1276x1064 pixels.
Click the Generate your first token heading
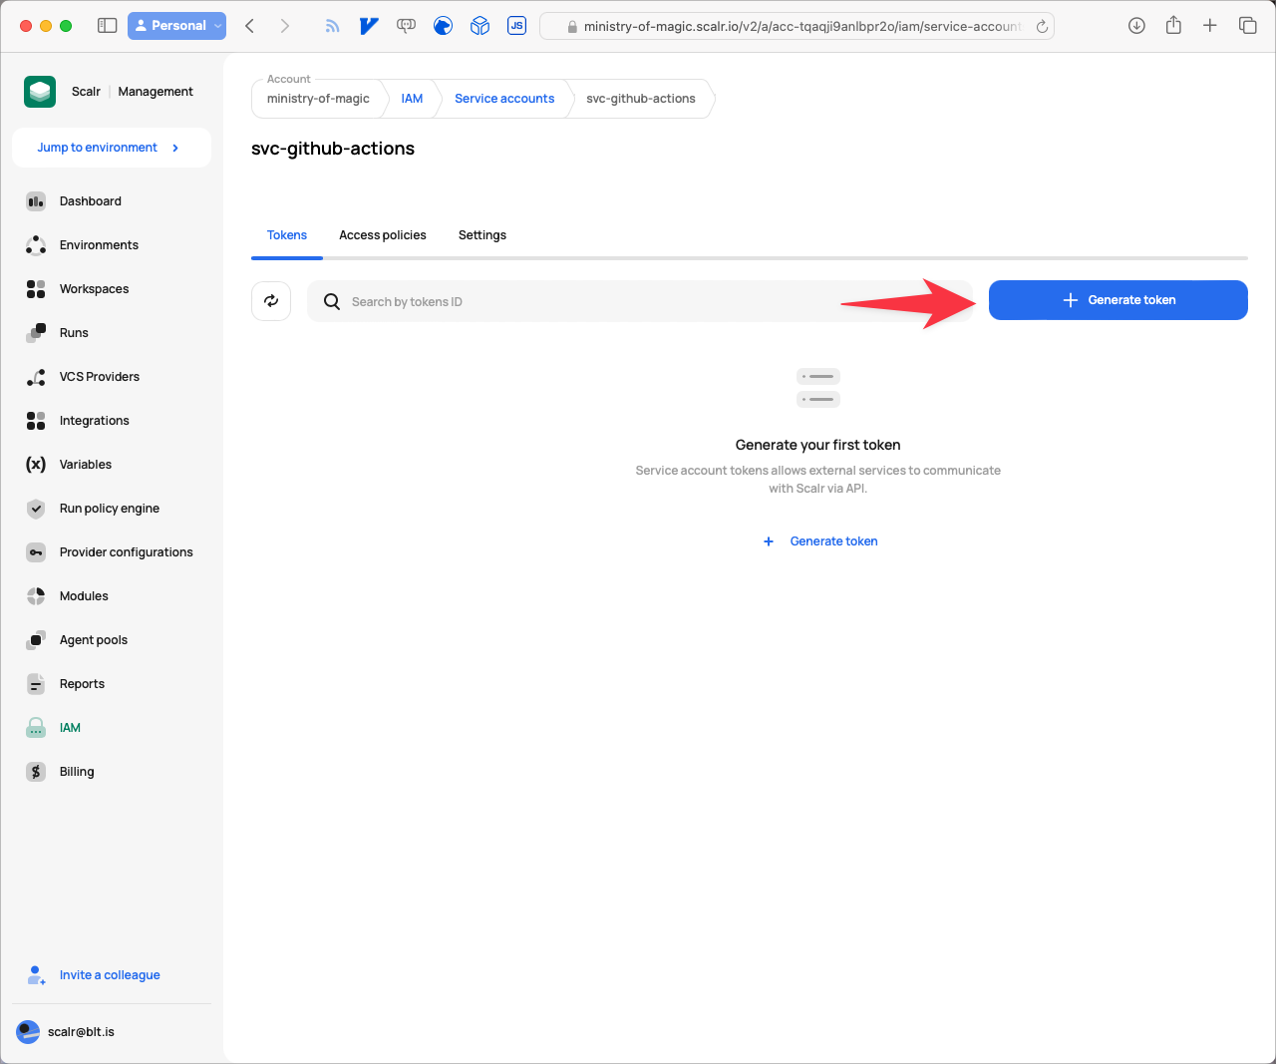(818, 445)
